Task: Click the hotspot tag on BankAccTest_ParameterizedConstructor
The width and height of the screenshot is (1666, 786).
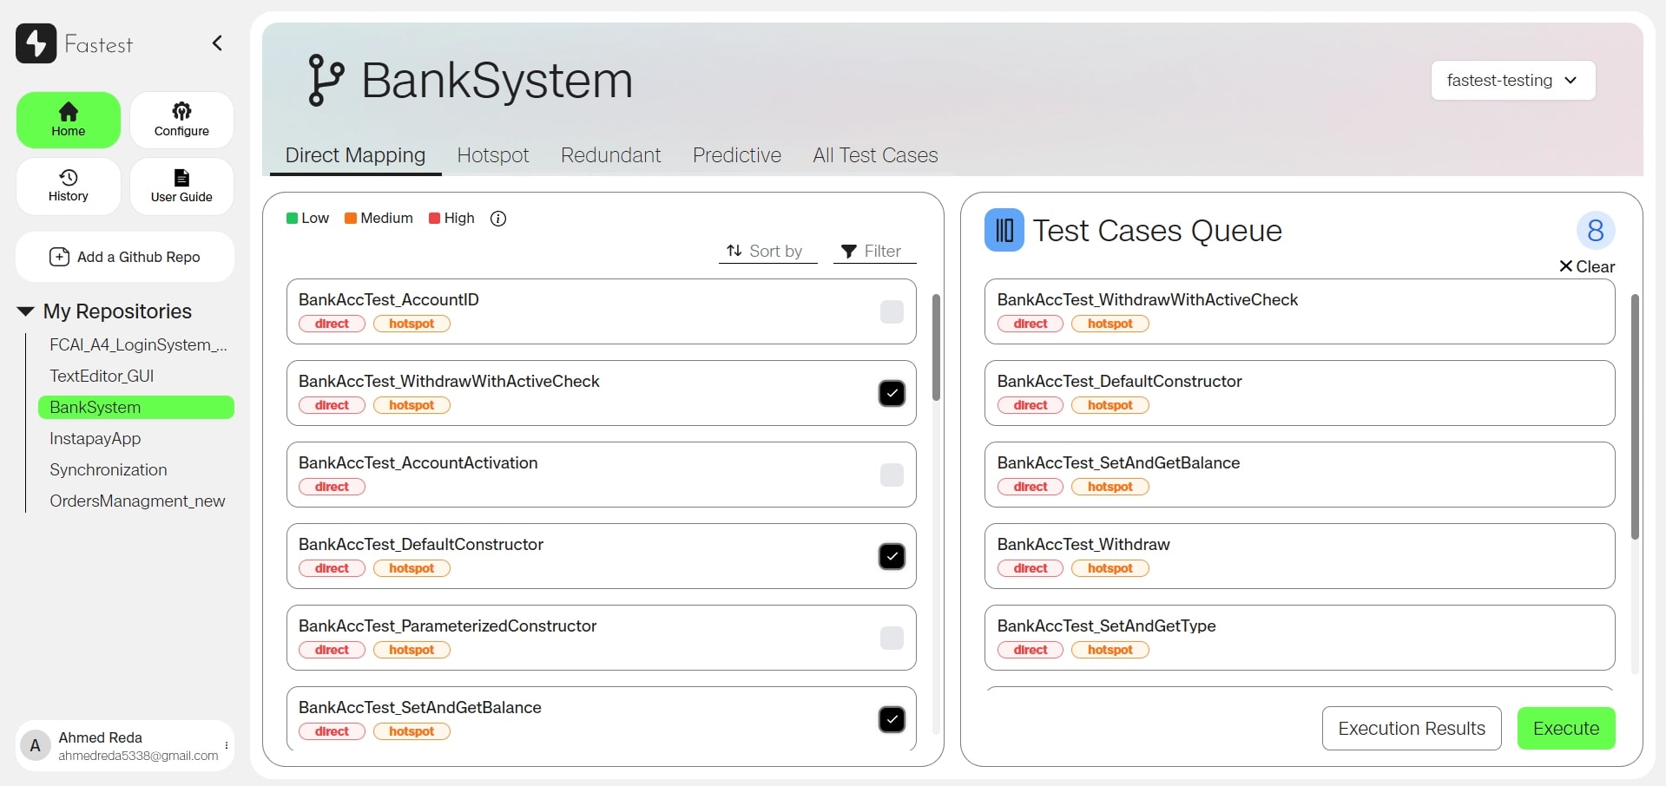Action: (x=412, y=651)
